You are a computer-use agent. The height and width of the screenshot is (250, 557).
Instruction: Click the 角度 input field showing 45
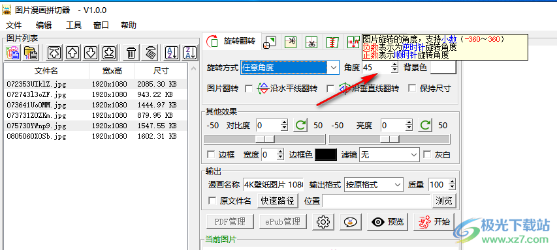[x=377, y=67]
